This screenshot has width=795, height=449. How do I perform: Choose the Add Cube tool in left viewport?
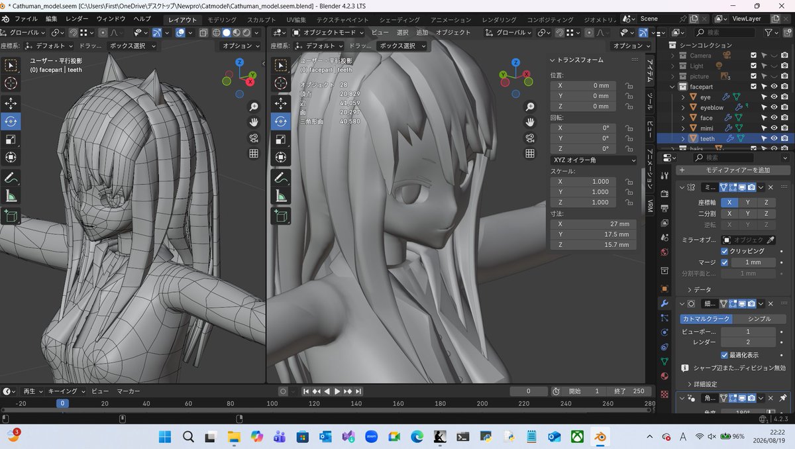tap(11, 215)
